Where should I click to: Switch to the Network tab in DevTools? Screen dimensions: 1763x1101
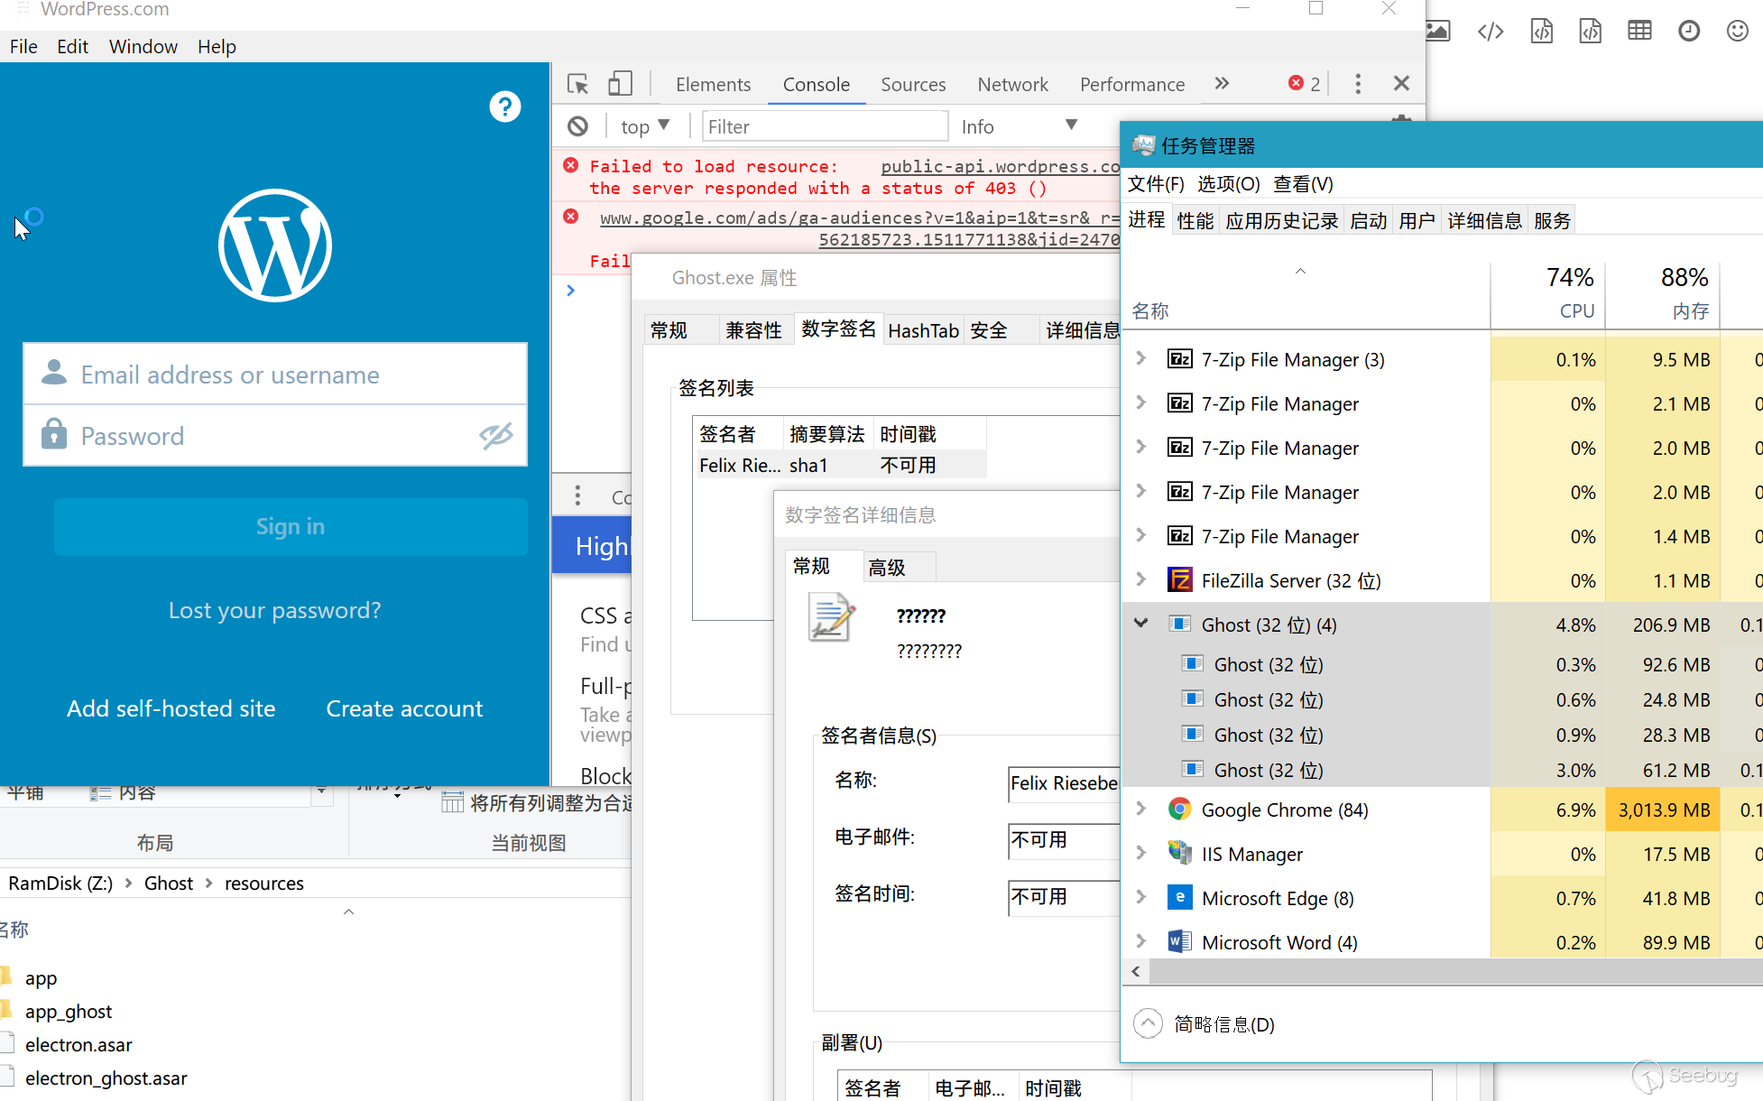[1012, 84]
